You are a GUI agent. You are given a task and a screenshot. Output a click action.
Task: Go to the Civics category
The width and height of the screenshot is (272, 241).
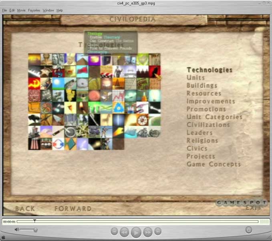click(x=197, y=148)
